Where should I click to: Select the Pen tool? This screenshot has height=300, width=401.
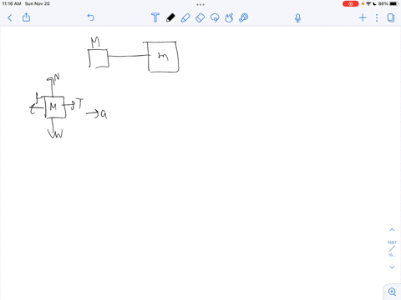(x=170, y=17)
